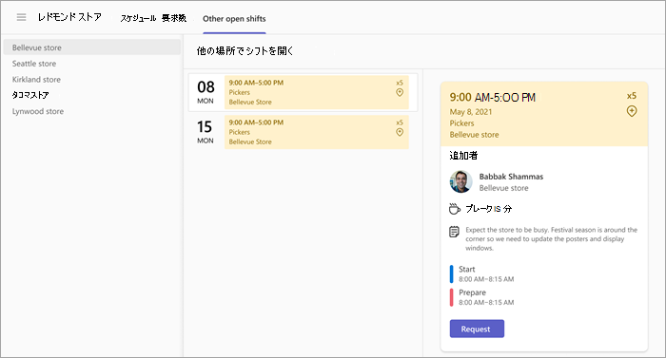Click the ブレーク break duration text

[x=488, y=209]
